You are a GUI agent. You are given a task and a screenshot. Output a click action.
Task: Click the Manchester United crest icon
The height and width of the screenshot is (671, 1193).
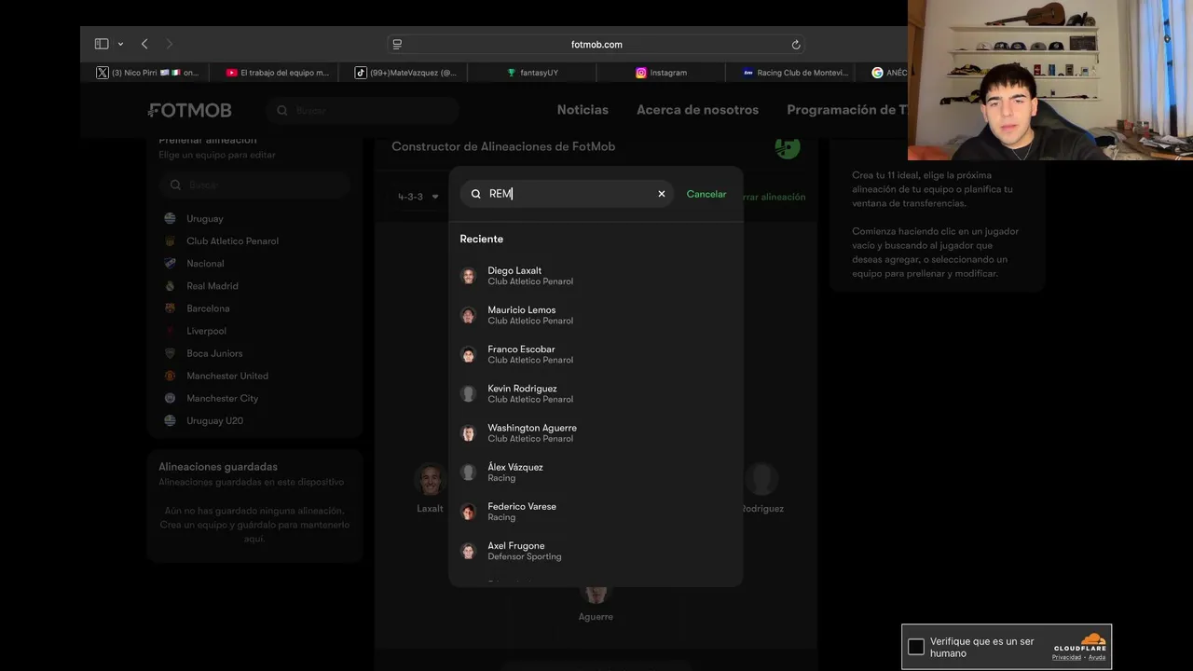170,376
